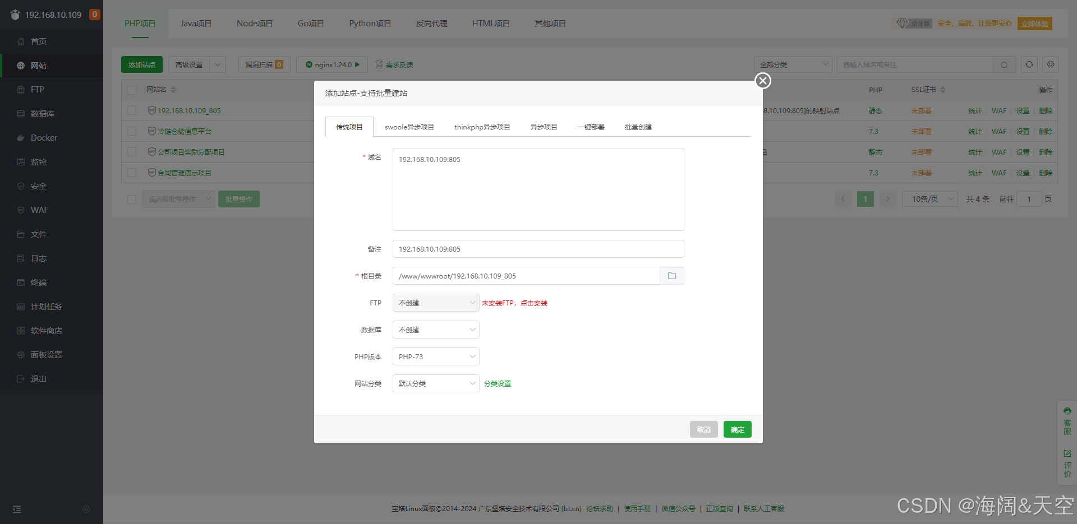Click inside the 域名 domain input box
This screenshot has height=524, width=1077.
coord(537,189)
